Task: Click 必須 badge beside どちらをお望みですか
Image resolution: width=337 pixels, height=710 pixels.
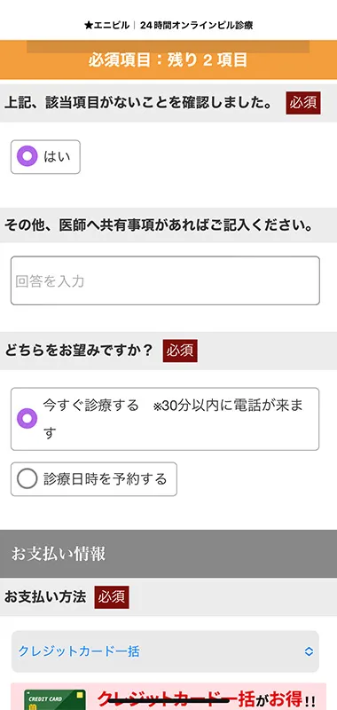Action: coord(180,351)
